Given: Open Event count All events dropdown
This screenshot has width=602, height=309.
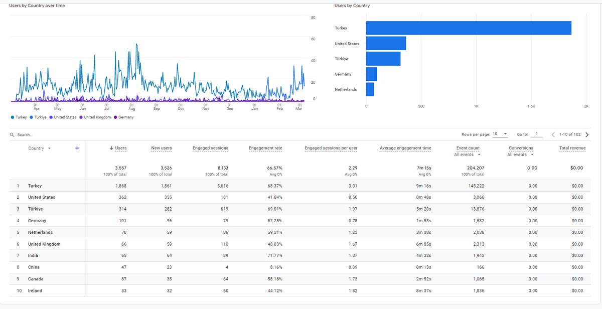Looking at the screenshot, I should click(x=468, y=154).
